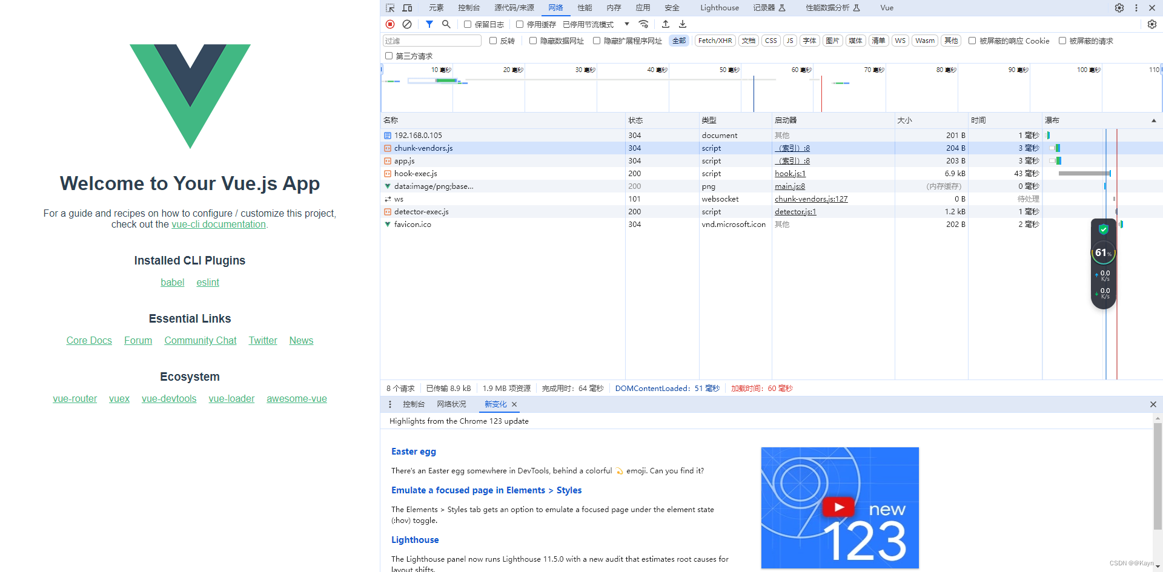Click hook-exec.js waterfall bar

[x=1084, y=174]
